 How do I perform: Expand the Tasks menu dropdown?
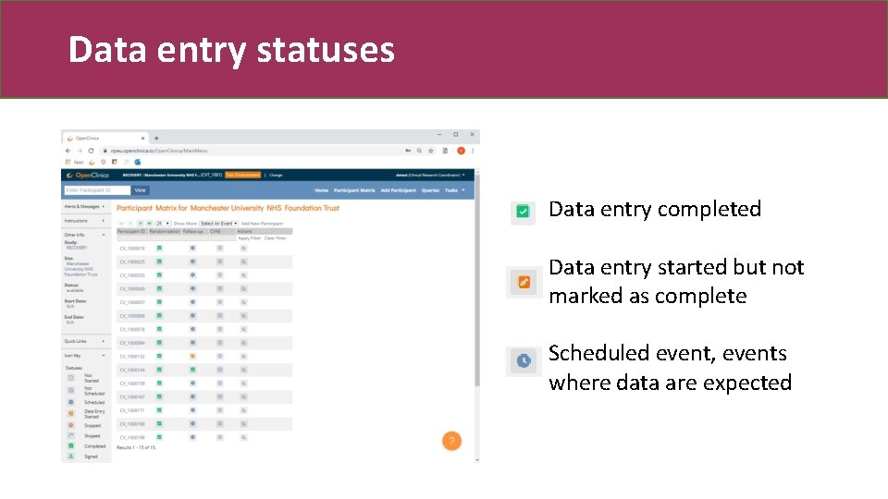coord(453,190)
